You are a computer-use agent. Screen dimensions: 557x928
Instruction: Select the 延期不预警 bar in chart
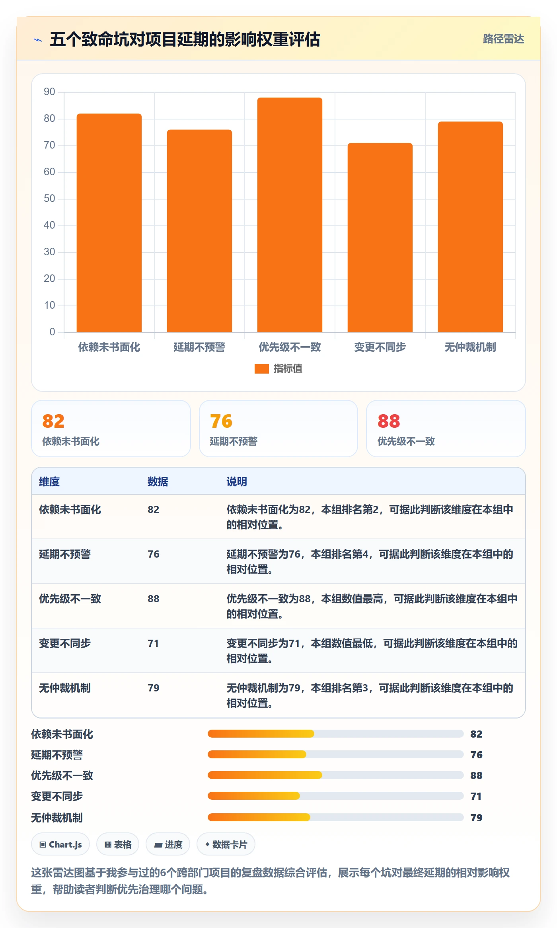[x=199, y=231]
